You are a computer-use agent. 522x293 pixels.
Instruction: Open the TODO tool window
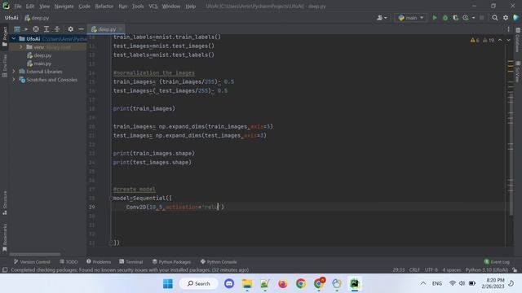69,262
